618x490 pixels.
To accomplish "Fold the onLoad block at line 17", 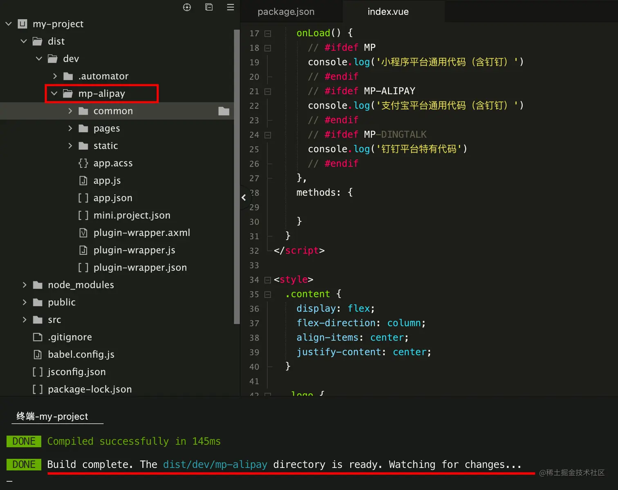I will point(268,34).
